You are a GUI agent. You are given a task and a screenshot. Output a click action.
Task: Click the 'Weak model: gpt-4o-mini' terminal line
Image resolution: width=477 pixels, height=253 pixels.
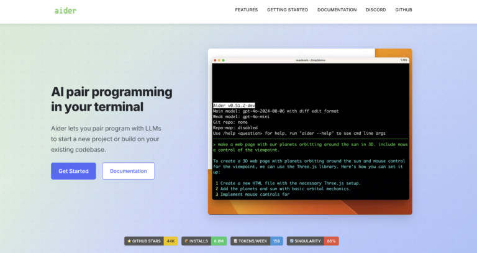241,117
